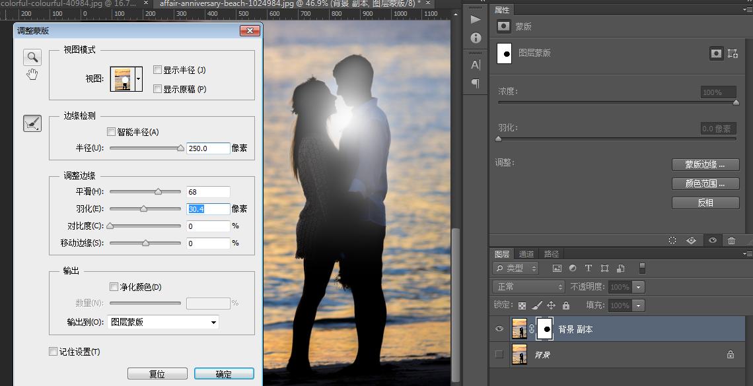The height and width of the screenshot is (386, 753).
Task: Click the Info panel icon
Action: (x=476, y=38)
